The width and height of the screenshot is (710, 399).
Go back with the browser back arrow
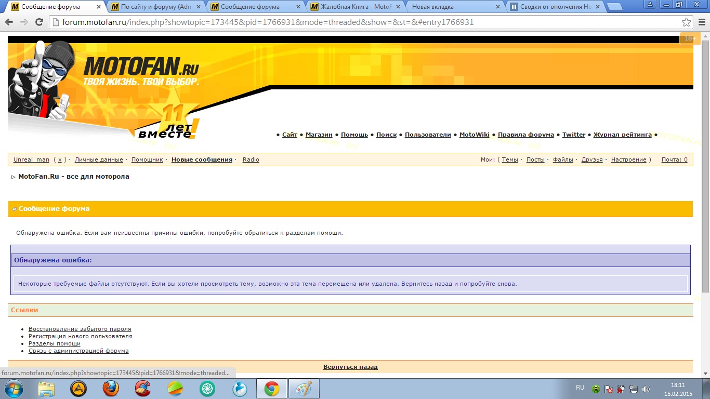[x=9, y=22]
